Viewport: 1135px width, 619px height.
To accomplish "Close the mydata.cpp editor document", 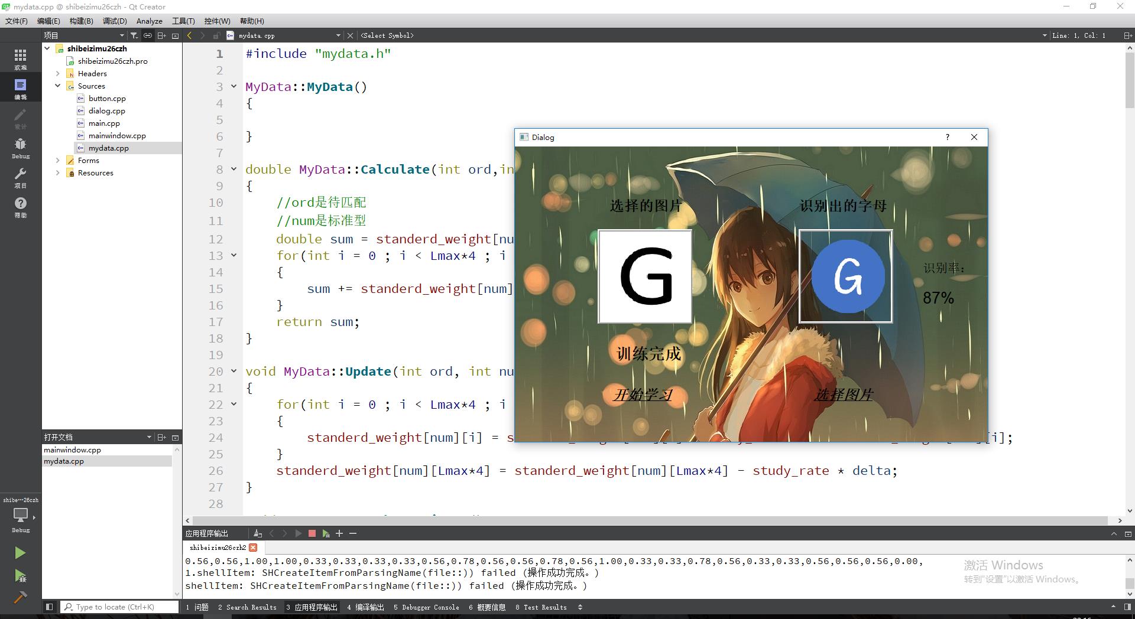I will (x=350, y=35).
